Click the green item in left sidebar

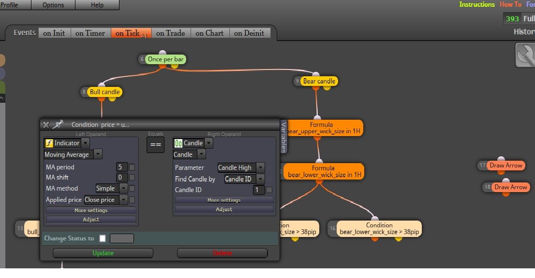click(x=2, y=87)
